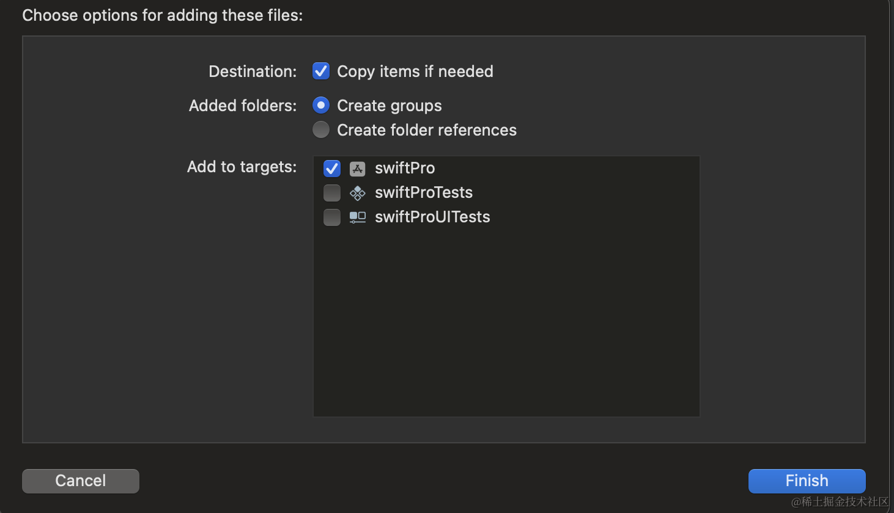Viewport: 894px width, 513px height.
Task: Tick the swiftProUITests target checkbox
Action: 332,217
